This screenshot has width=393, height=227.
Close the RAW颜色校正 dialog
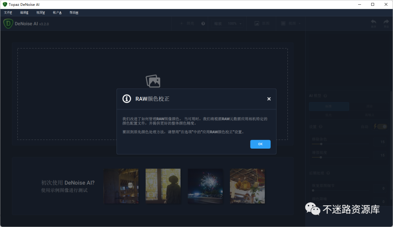click(269, 99)
